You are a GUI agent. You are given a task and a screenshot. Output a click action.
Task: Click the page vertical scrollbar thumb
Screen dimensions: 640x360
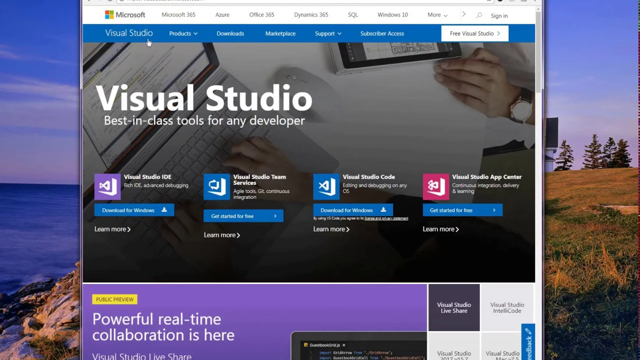click(538, 51)
